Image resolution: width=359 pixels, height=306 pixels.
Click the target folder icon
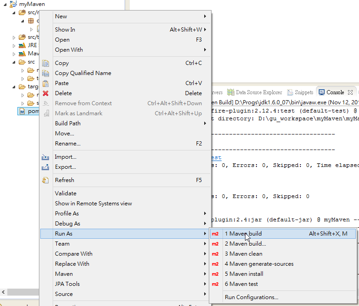click(x=22, y=87)
